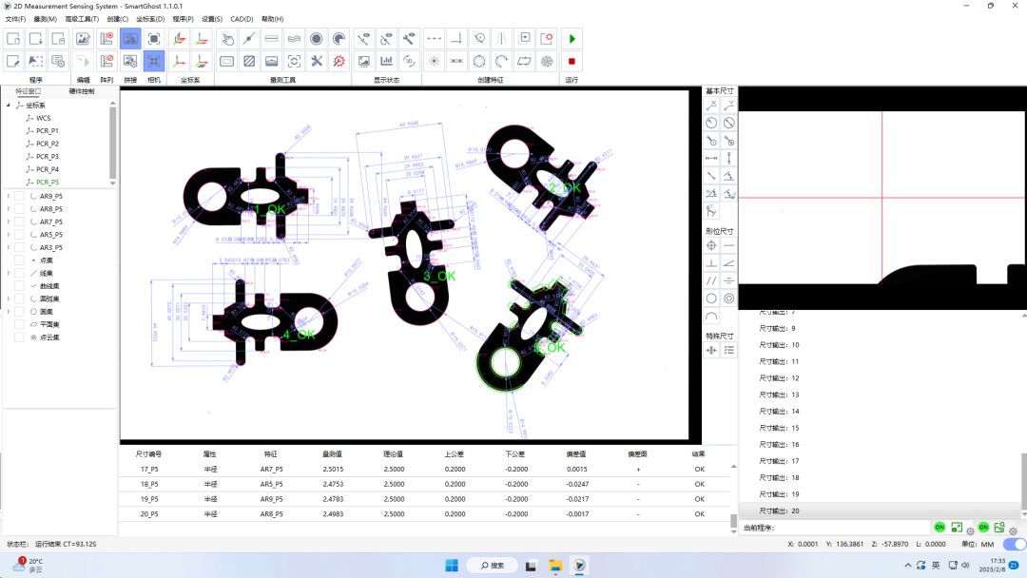Select the horizontal distance dimension icon

click(711, 158)
